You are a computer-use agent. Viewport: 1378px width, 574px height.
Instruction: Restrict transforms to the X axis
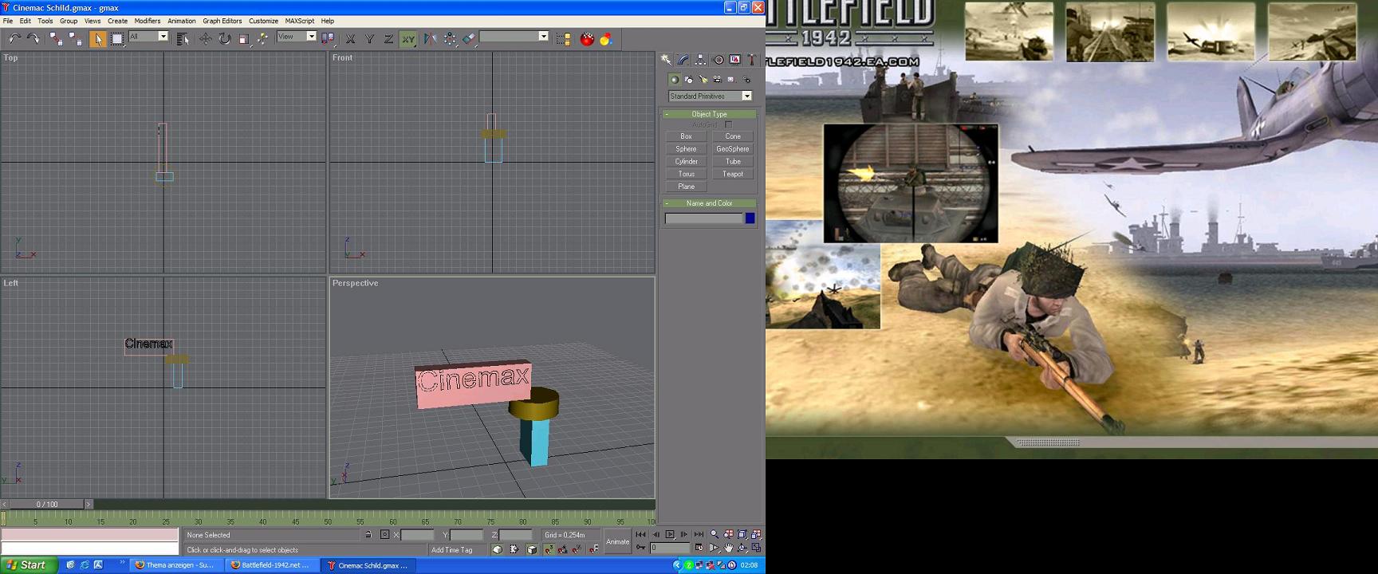pyautogui.click(x=350, y=38)
